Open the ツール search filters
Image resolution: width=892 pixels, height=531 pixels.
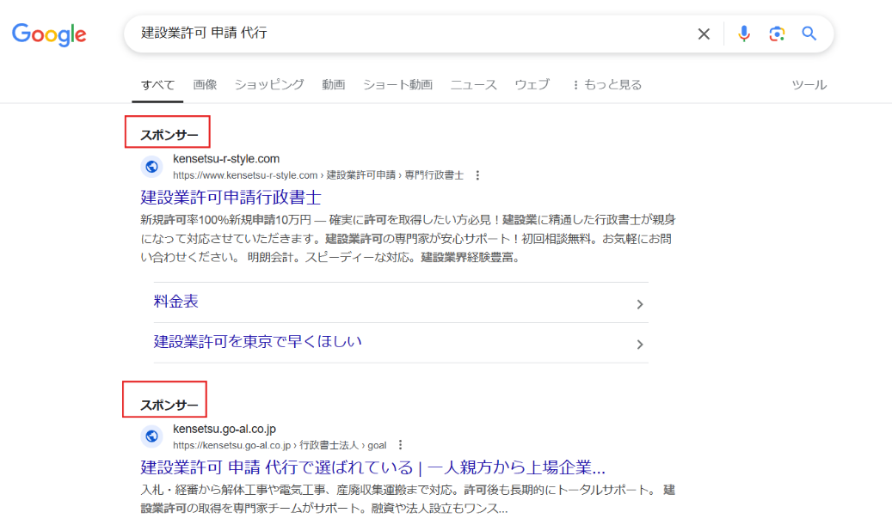tap(809, 84)
